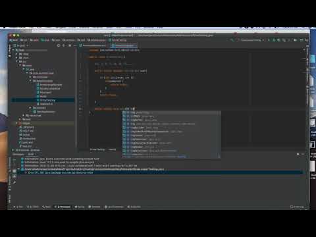Collapse the java source folder arrow
This screenshot has width=316, height=237.
pyautogui.click(x=24, y=69)
